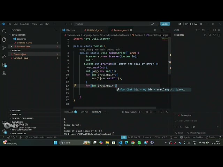
Task: Open Windows Start menu
Action: (55, 143)
